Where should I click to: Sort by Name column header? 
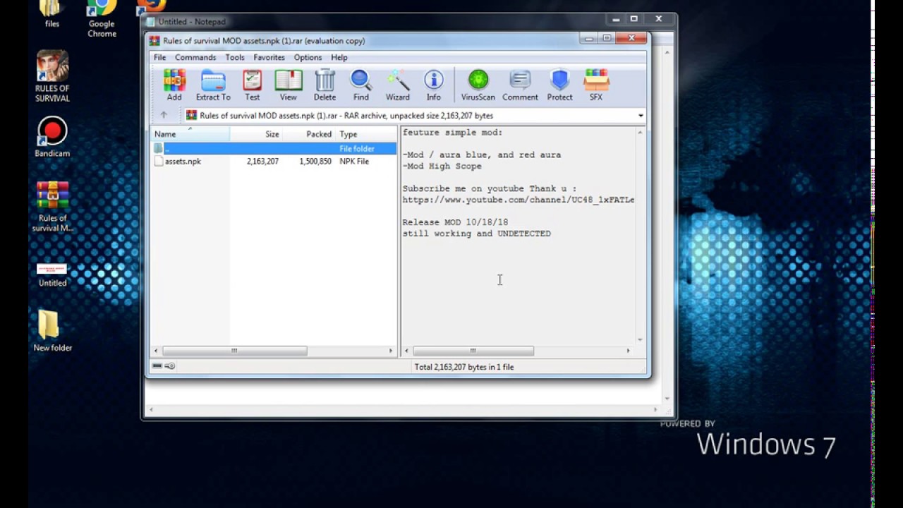click(x=189, y=134)
